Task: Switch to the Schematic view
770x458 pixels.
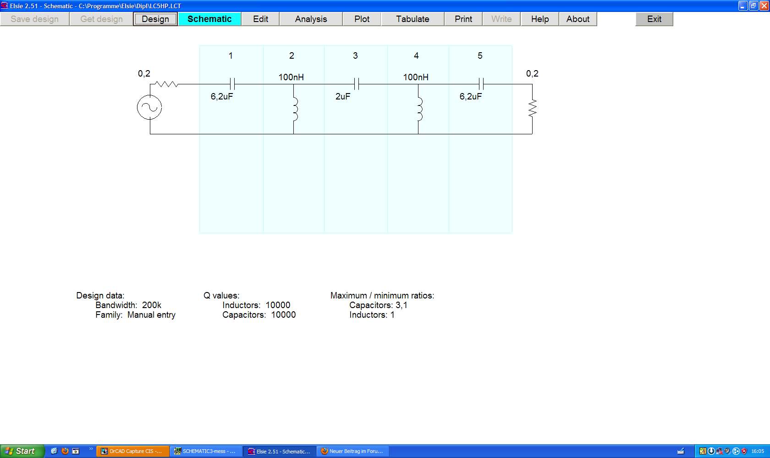Action: point(209,19)
